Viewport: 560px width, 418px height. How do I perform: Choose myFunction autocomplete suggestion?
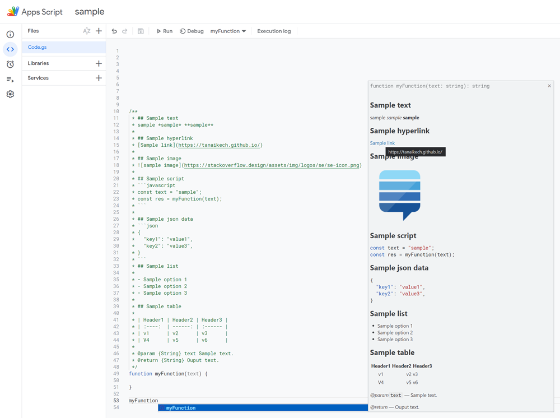click(x=263, y=408)
